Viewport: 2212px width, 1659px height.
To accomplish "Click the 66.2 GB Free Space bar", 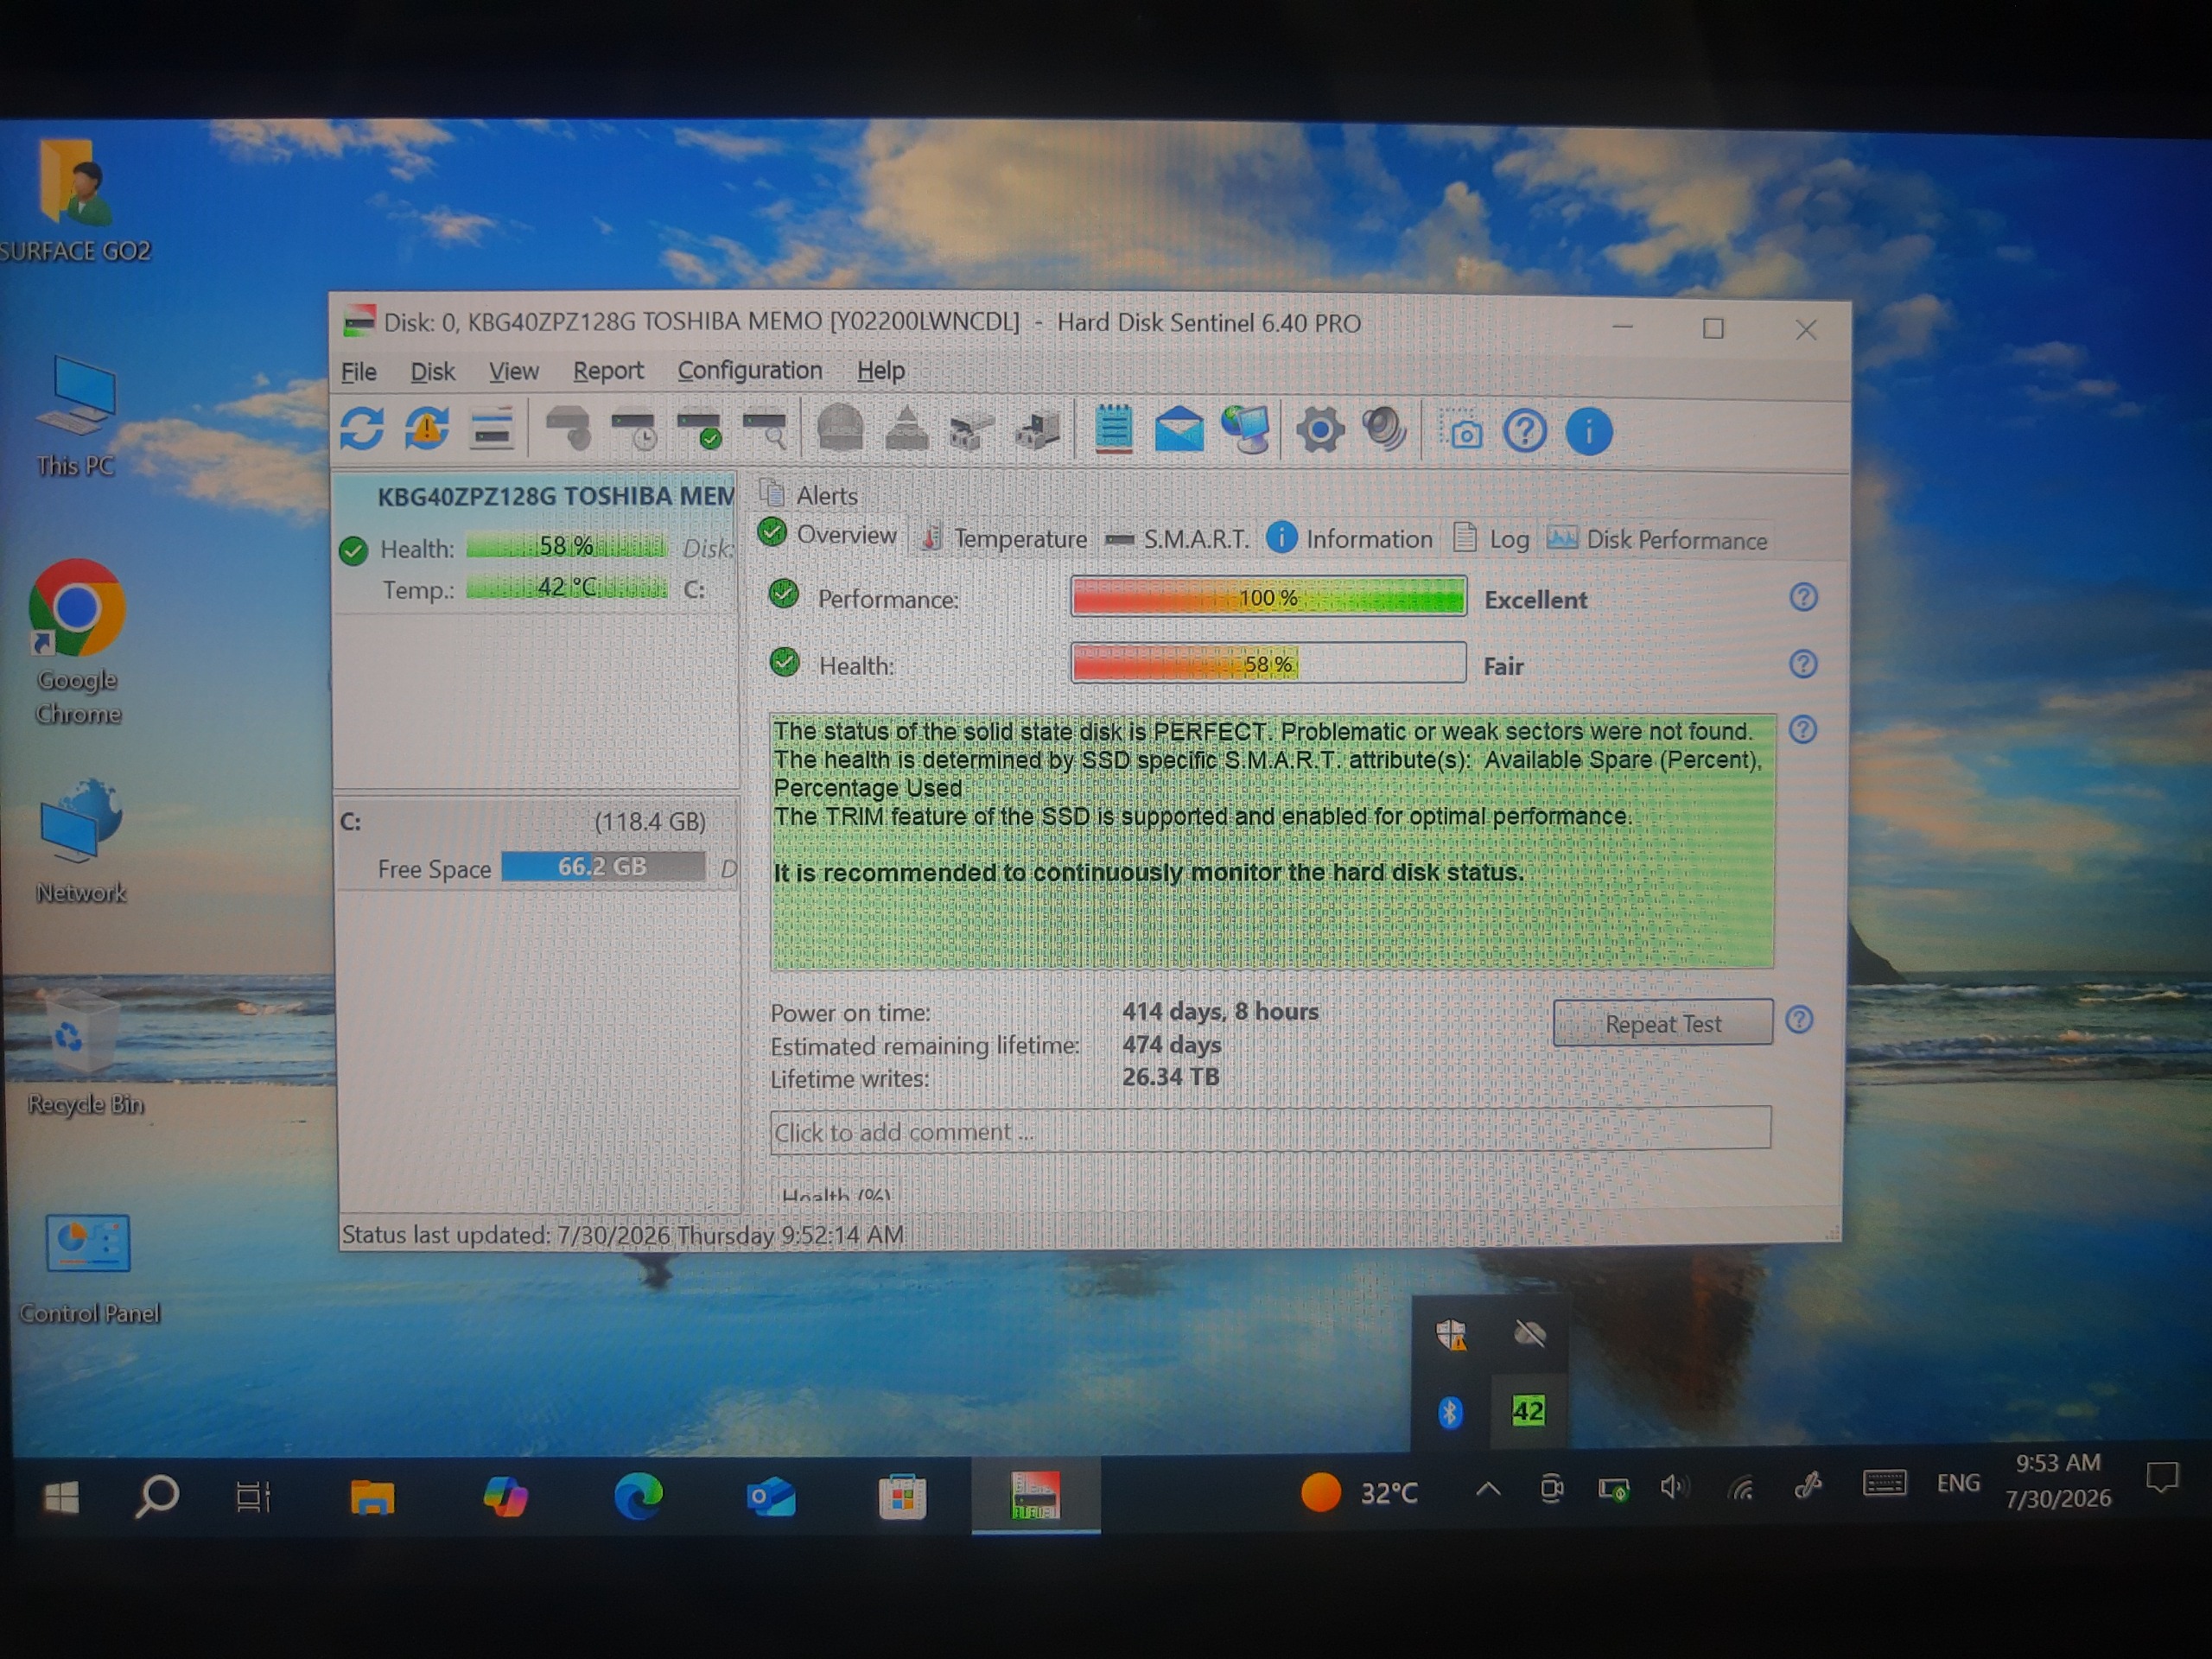I will 602,866.
